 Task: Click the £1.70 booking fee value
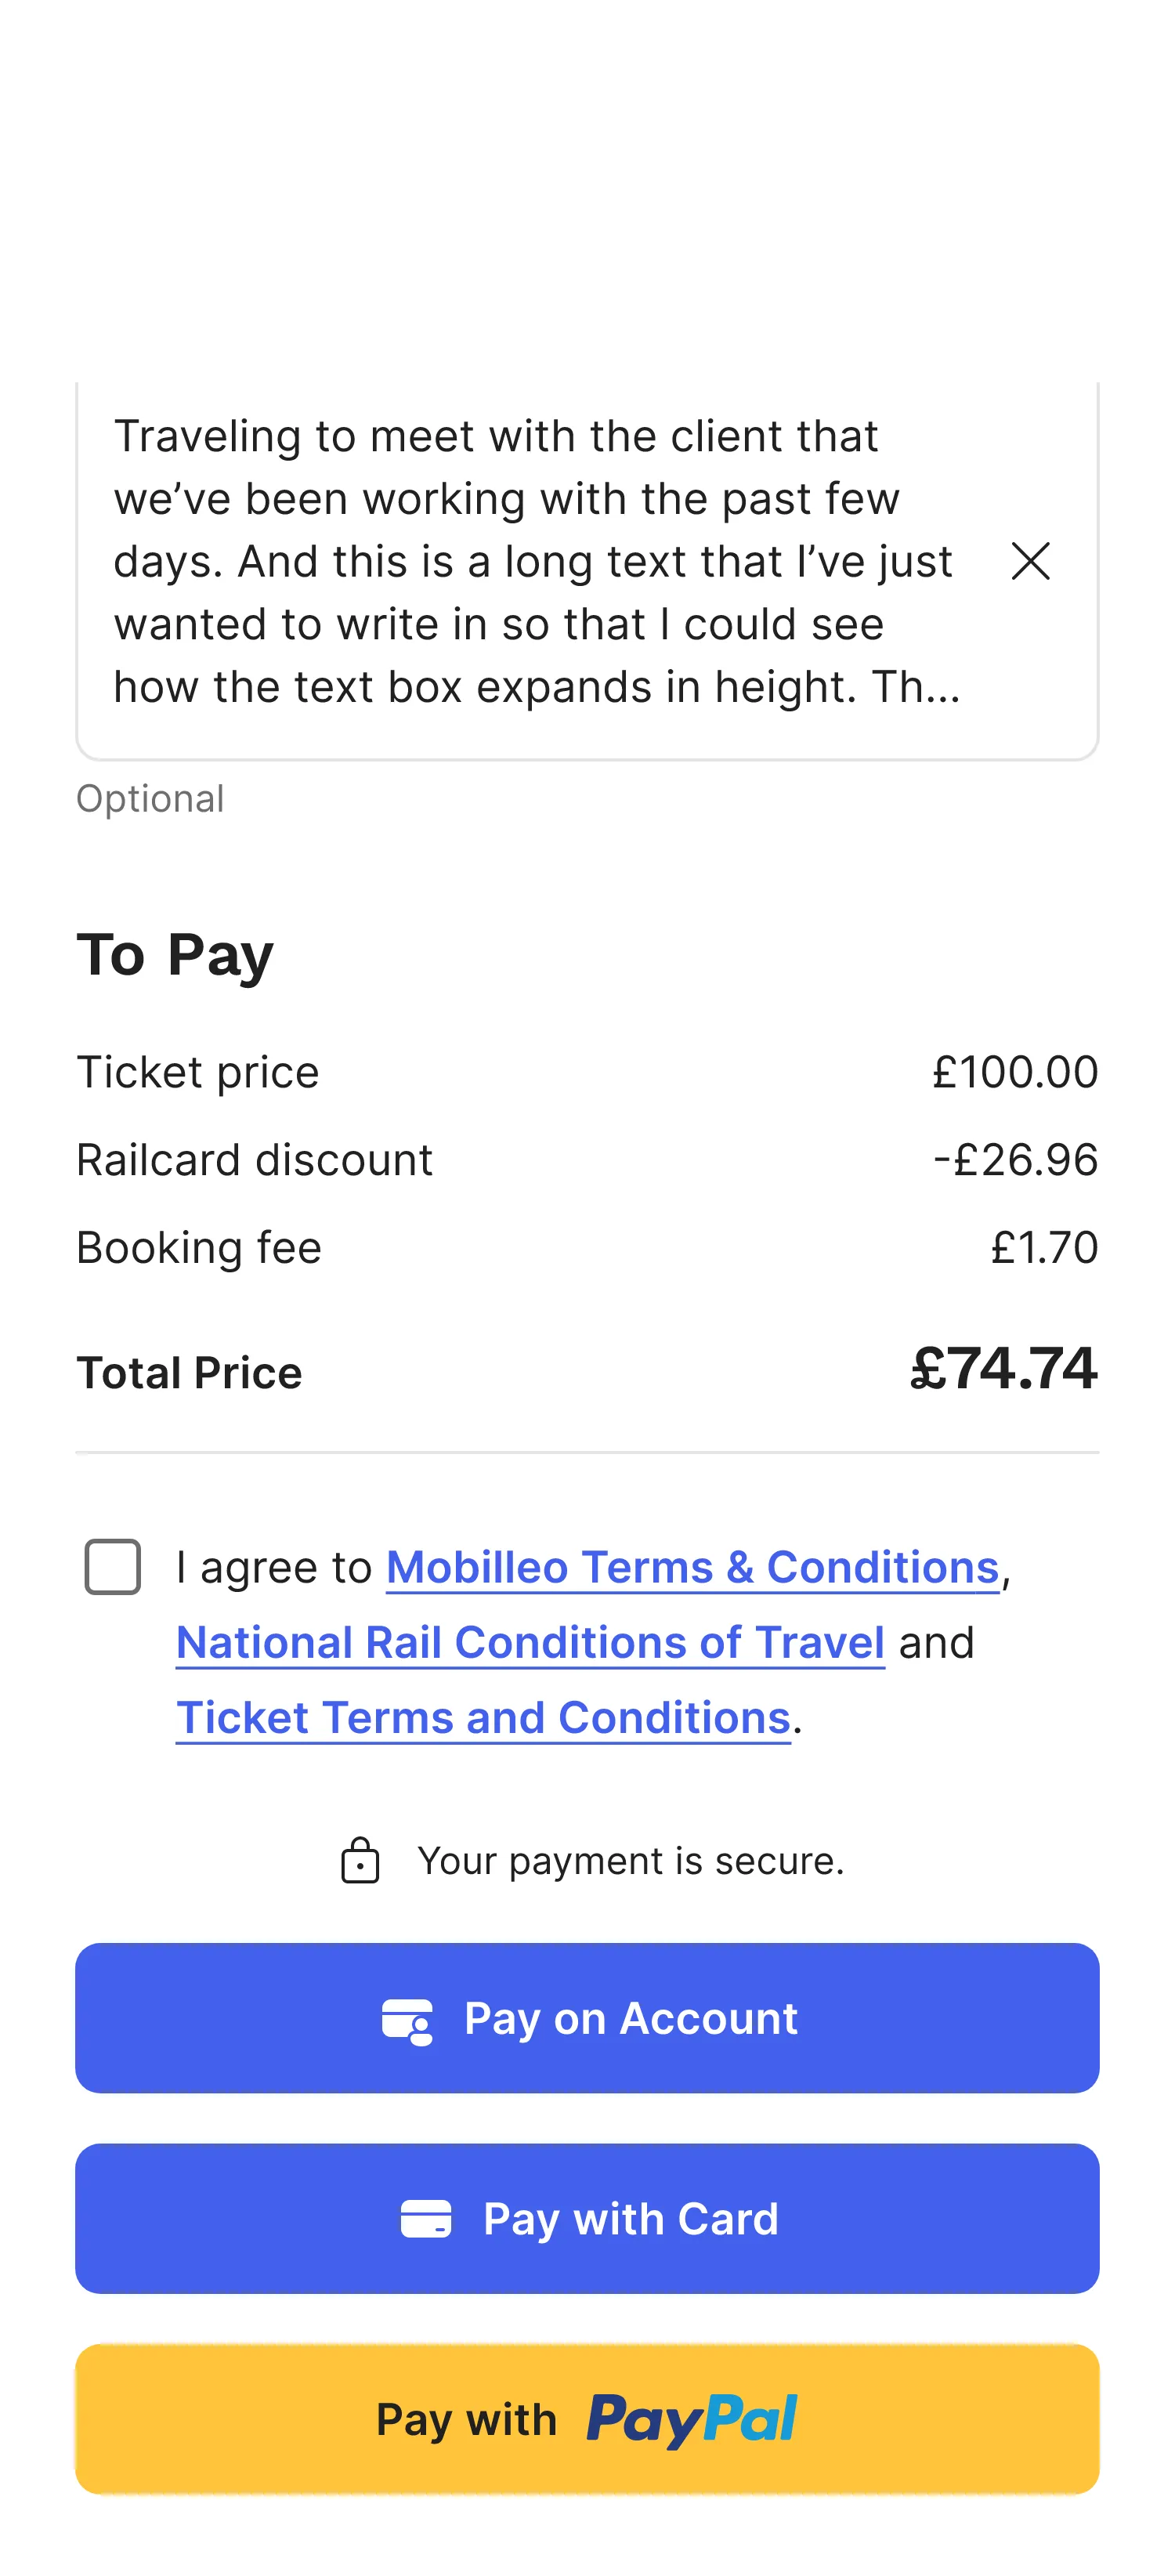1044,1248
